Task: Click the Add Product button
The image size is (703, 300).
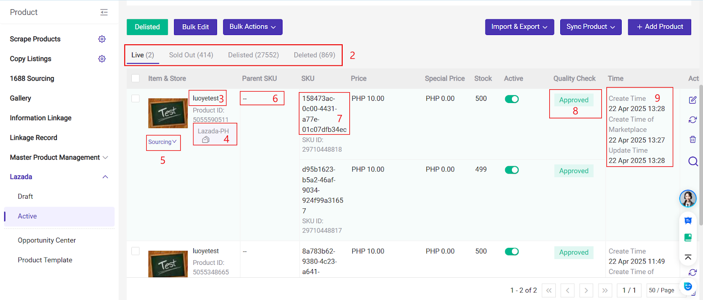Action: (660, 27)
